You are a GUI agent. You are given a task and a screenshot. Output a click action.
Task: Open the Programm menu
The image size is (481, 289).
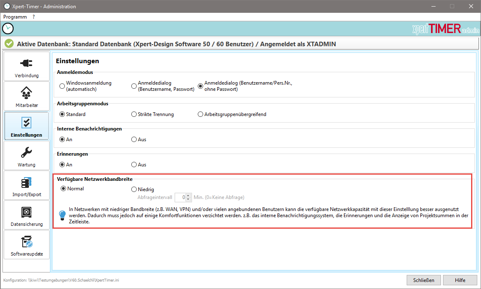(x=15, y=17)
